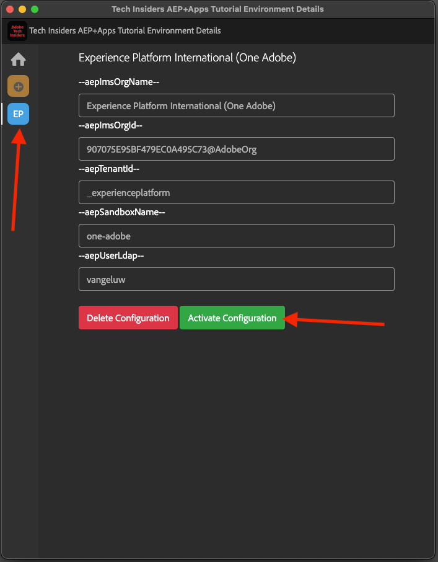The height and width of the screenshot is (562, 438).
Task: Click into the aepSandboxName field
Action: pos(237,236)
